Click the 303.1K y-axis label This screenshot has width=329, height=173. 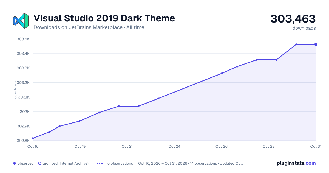tap(24, 97)
